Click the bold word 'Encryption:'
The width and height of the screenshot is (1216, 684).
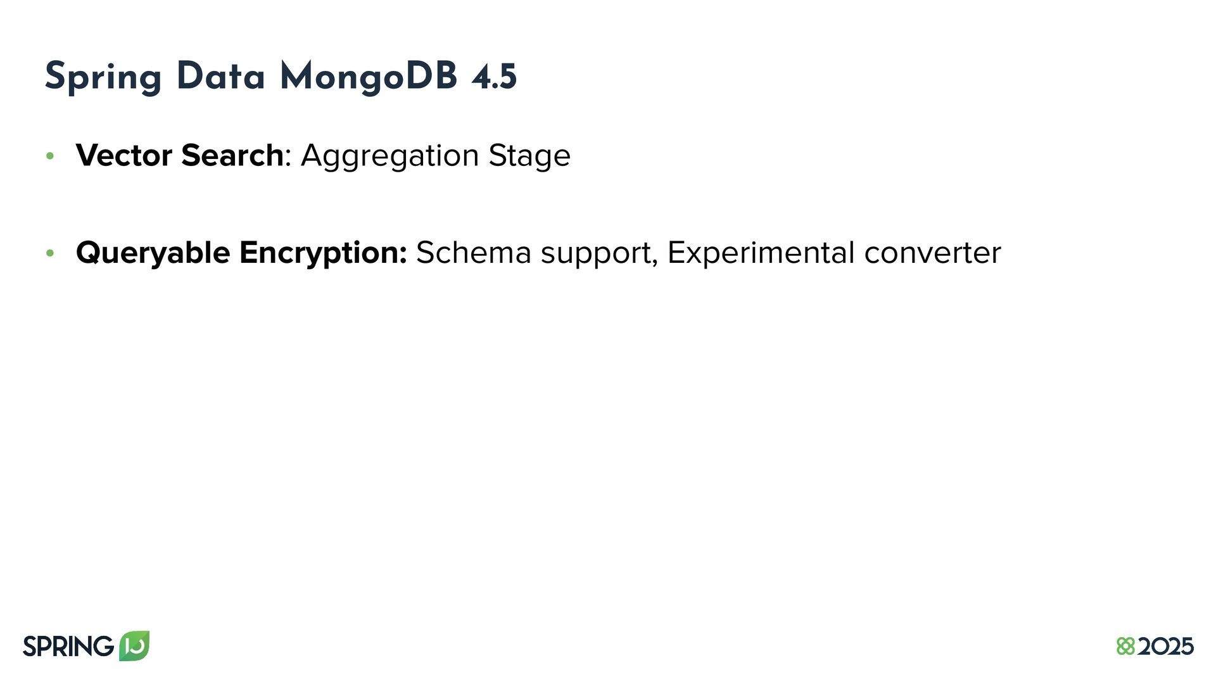tap(323, 254)
